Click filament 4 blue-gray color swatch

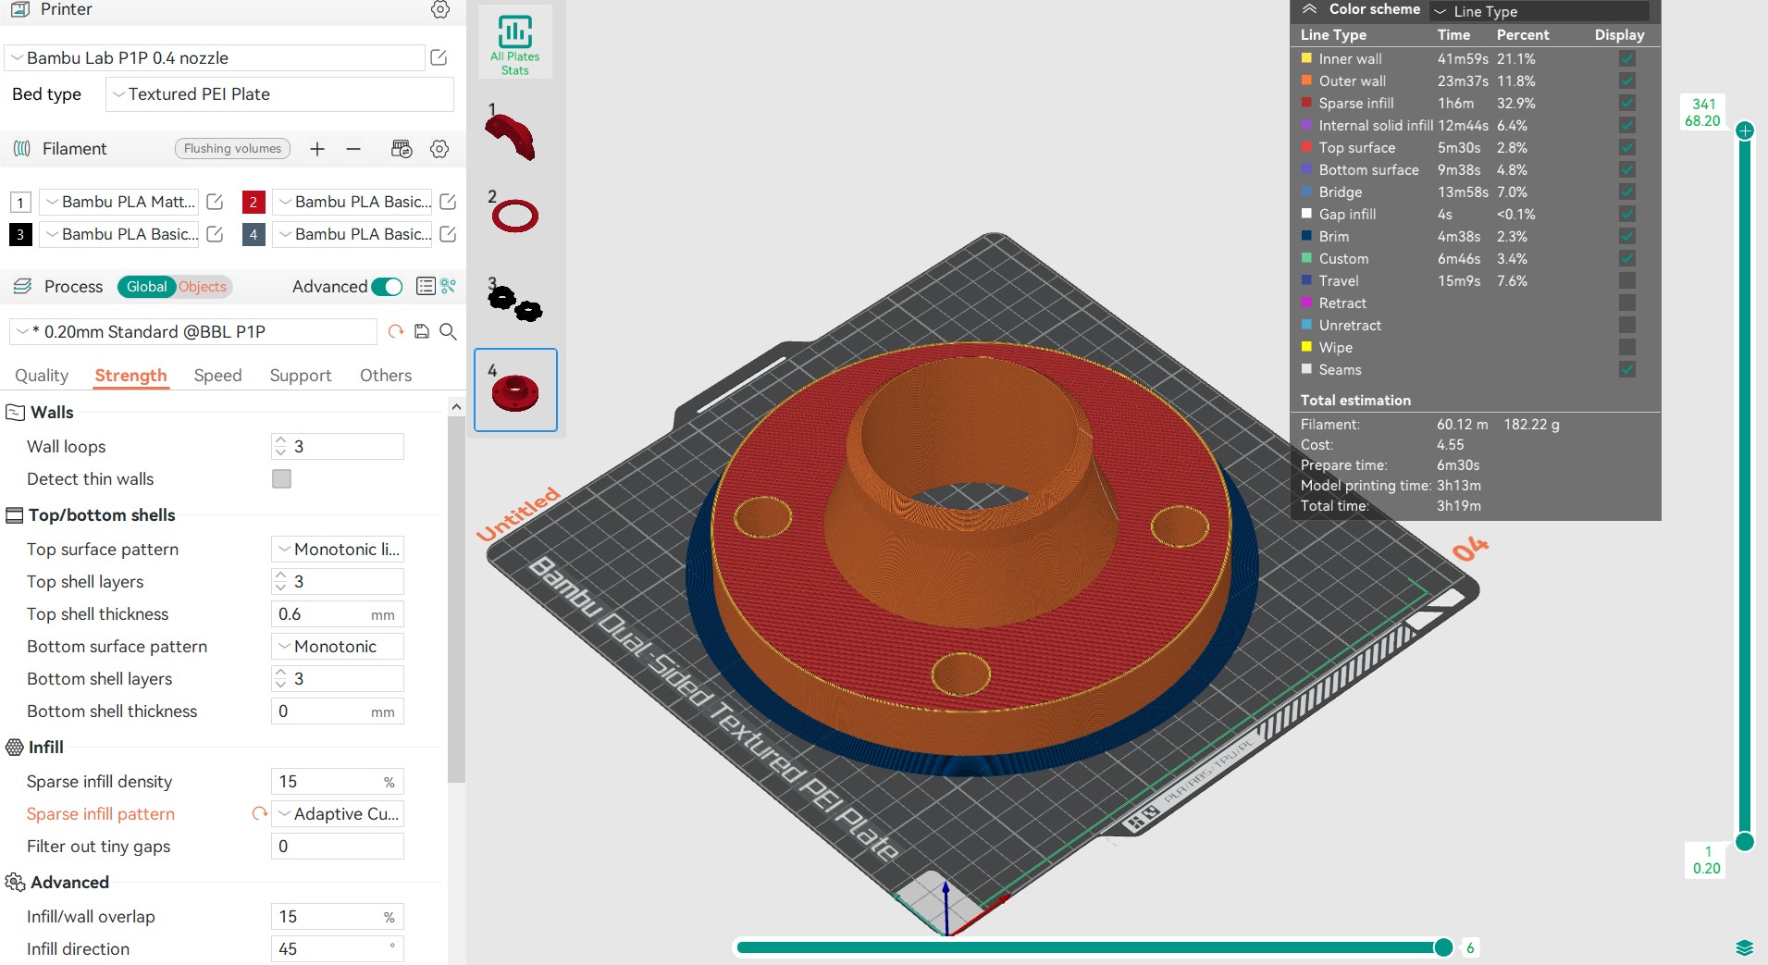point(253,234)
